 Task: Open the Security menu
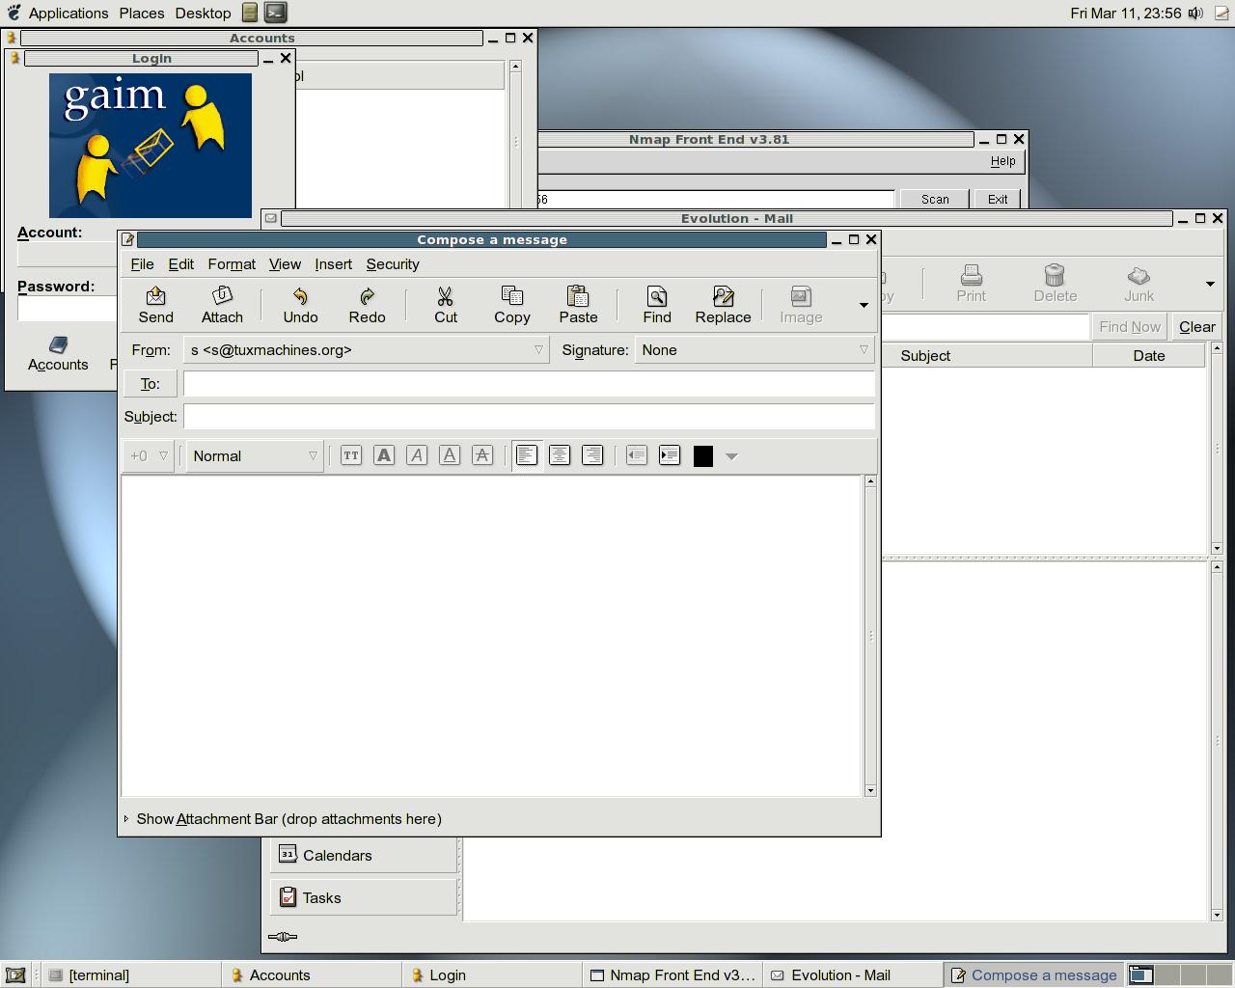point(393,264)
